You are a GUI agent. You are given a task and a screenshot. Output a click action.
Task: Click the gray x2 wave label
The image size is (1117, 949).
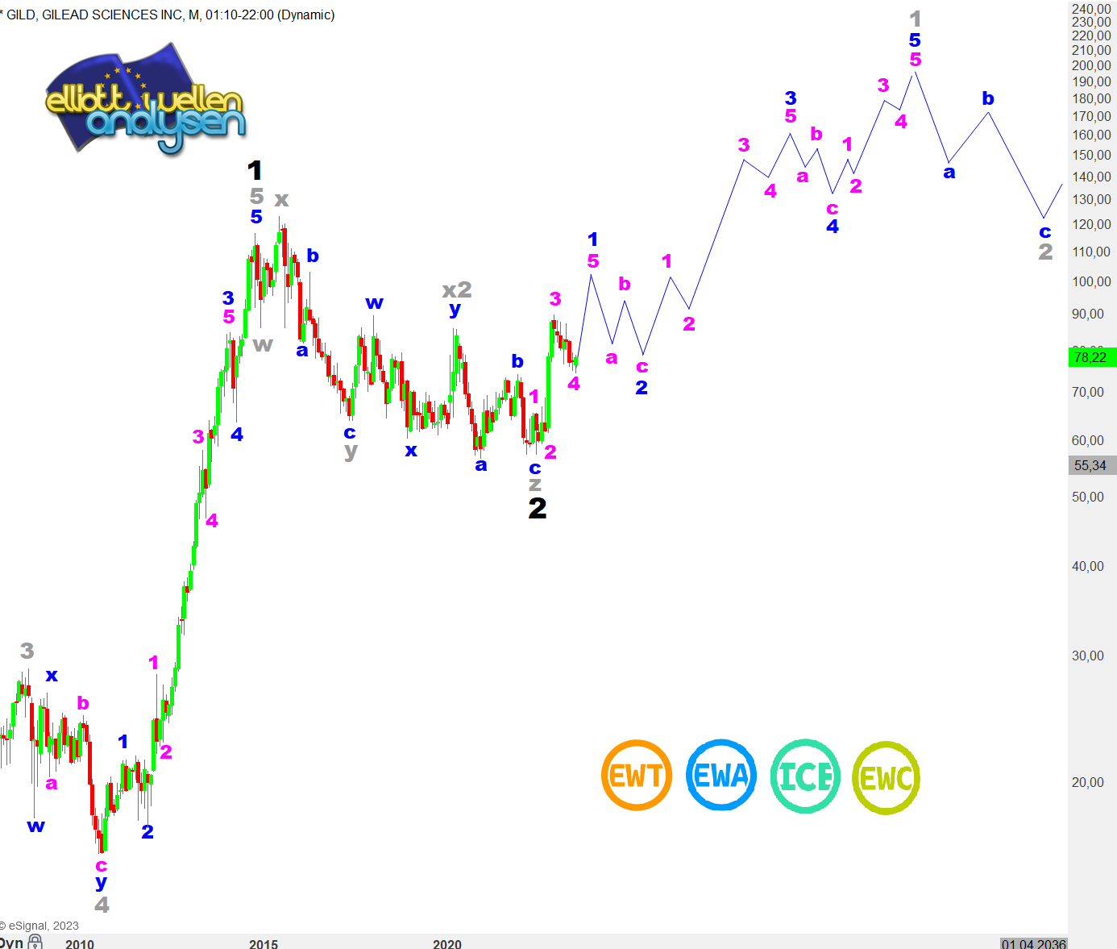click(x=457, y=289)
